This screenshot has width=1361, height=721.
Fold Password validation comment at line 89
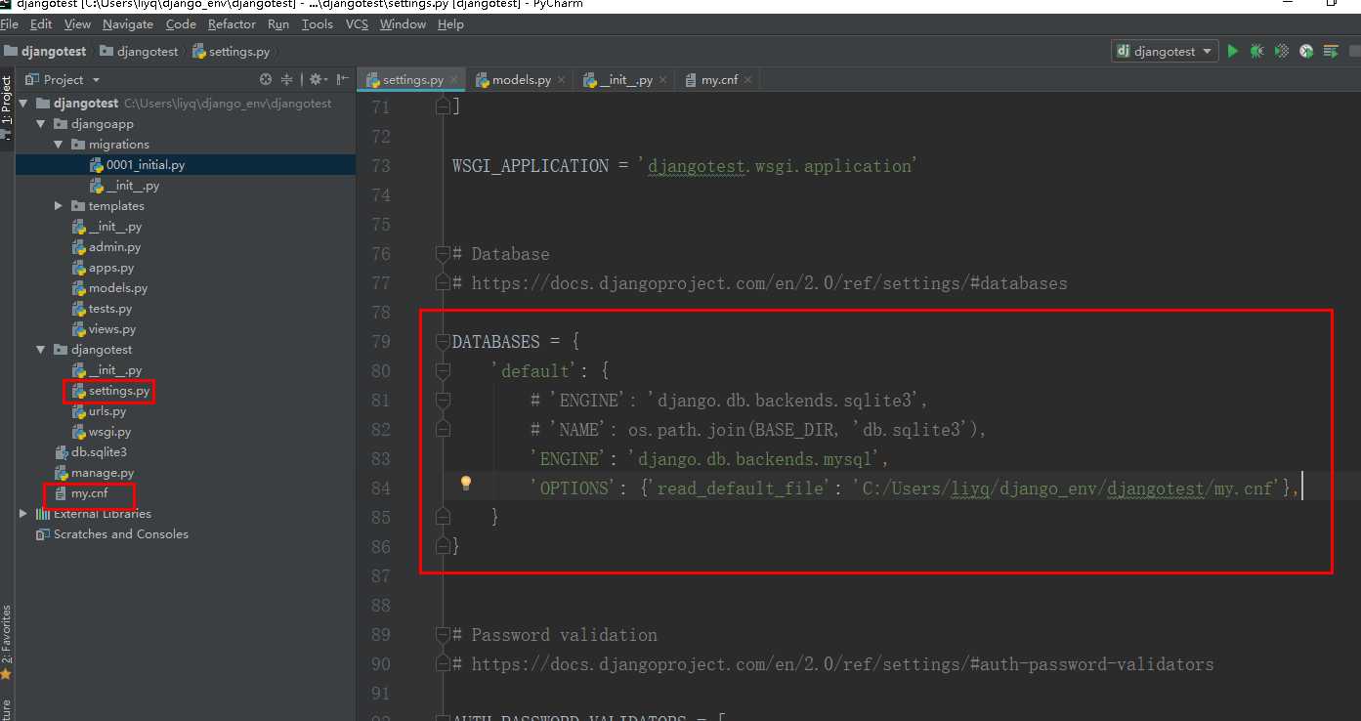point(443,635)
